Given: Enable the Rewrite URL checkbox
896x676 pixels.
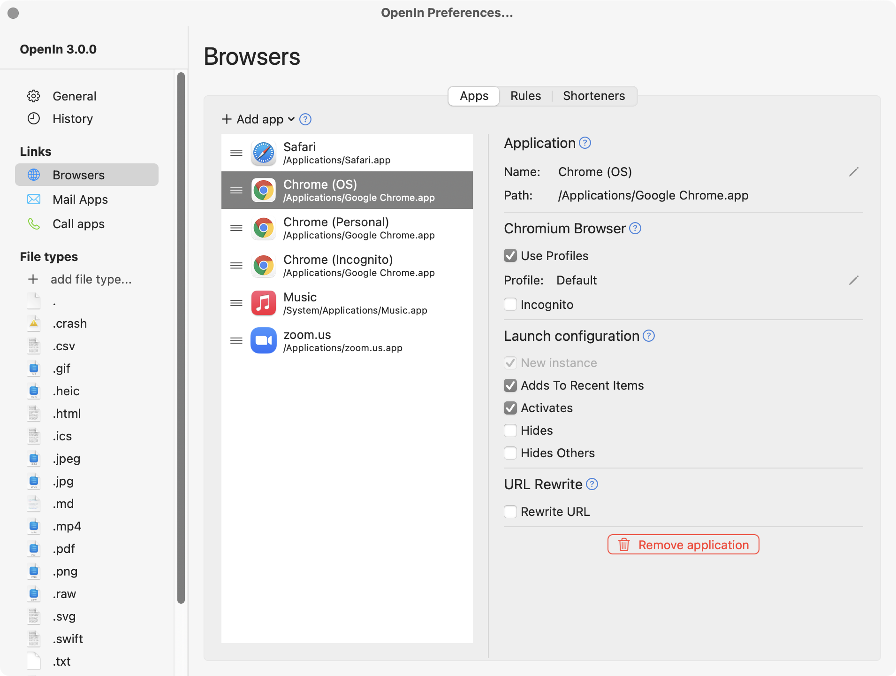Looking at the screenshot, I should pos(510,511).
